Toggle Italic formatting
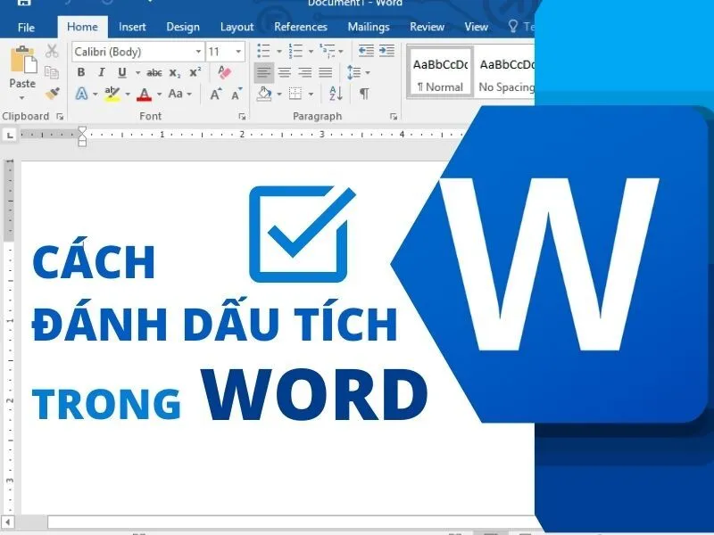Image resolution: width=714 pixels, height=535 pixels. (x=102, y=70)
